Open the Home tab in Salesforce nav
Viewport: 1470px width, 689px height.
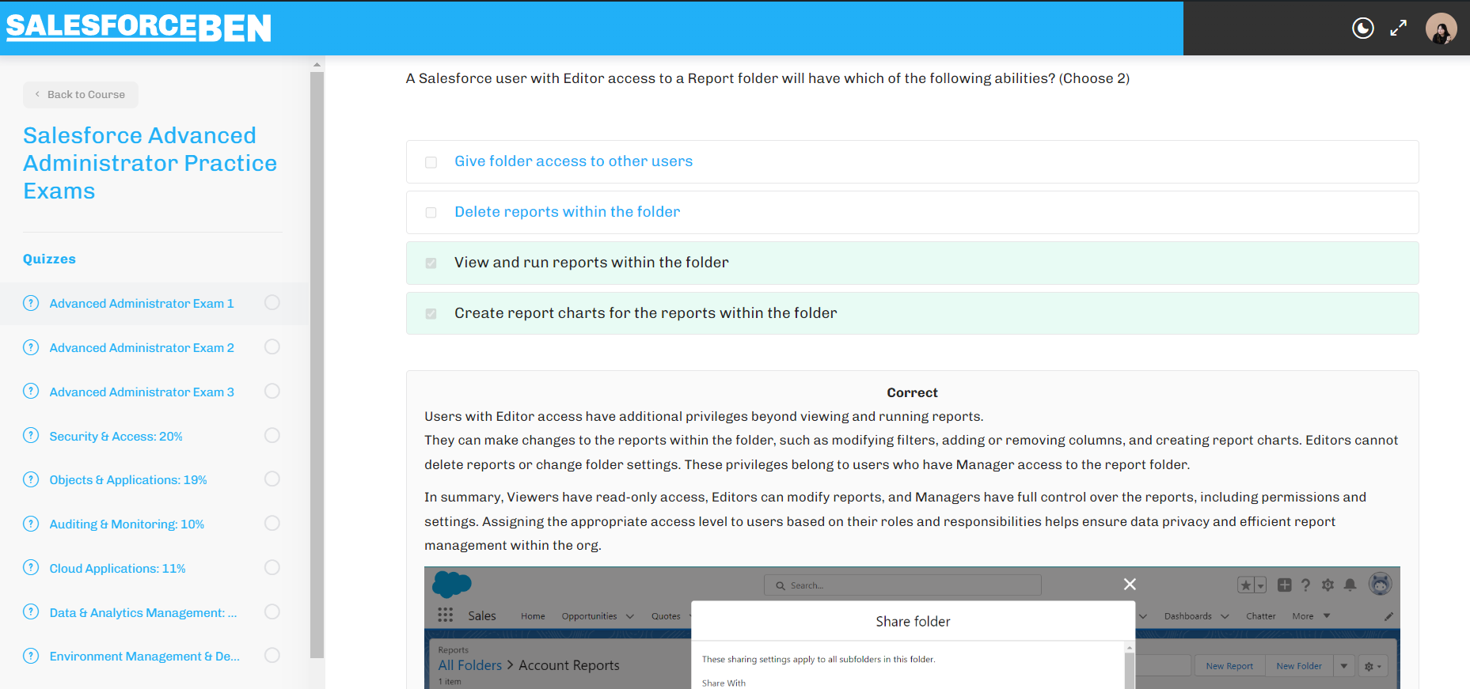click(x=533, y=616)
